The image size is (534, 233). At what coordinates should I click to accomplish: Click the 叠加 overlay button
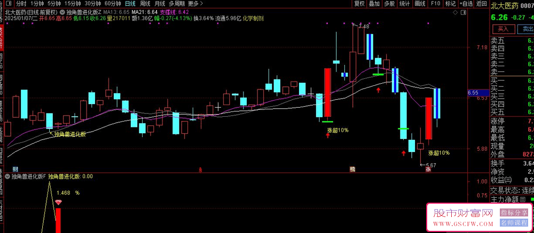coord(374,4)
